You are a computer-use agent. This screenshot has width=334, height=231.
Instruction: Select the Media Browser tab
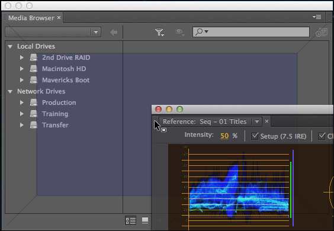click(31, 18)
